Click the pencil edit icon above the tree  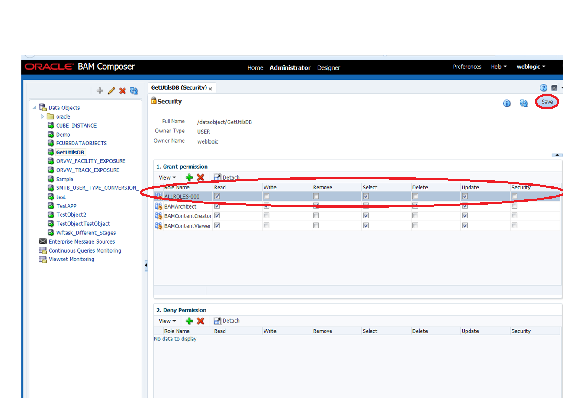point(111,91)
